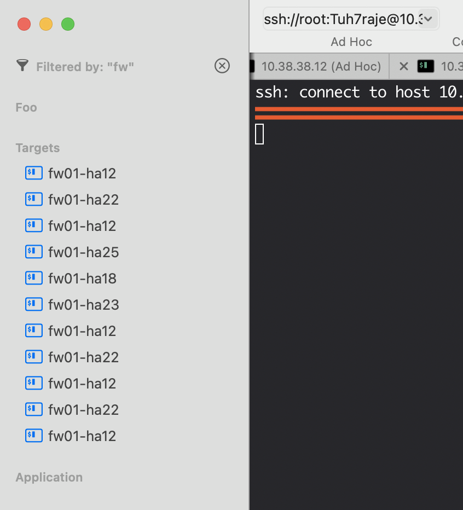Select the fw01-ha23 target
The width and height of the screenshot is (463, 510).
coord(83,305)
